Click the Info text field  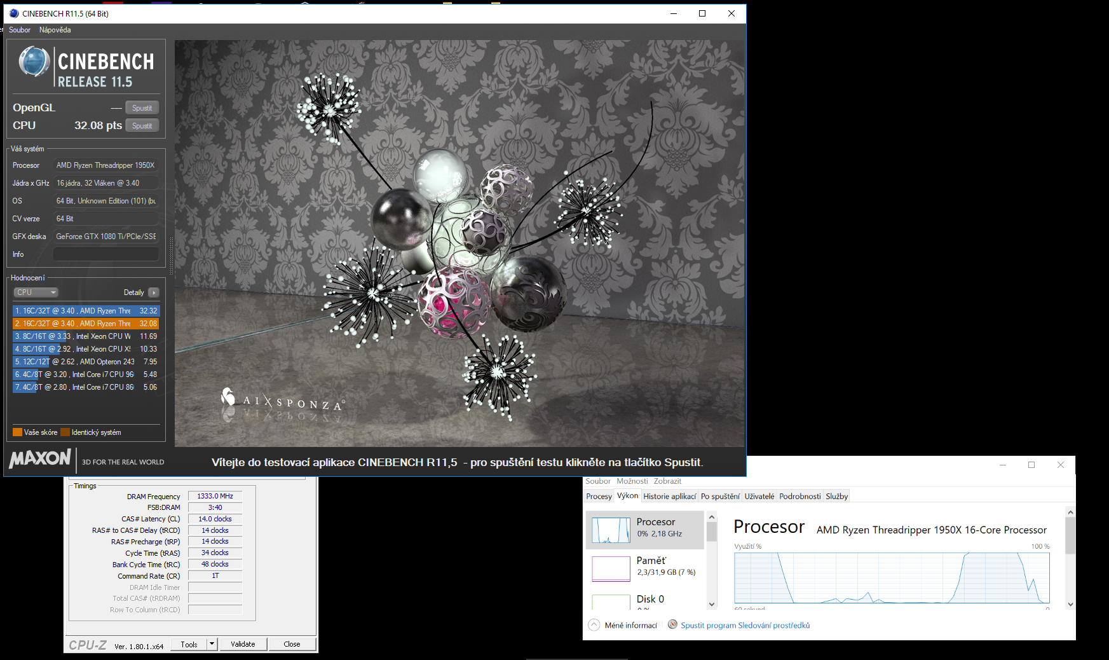tap(105, 254)
